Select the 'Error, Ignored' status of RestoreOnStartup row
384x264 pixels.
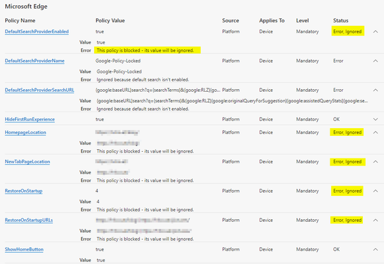pyautogui.click(x=348, y=191)
